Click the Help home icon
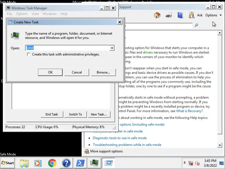 coord(157,15)
